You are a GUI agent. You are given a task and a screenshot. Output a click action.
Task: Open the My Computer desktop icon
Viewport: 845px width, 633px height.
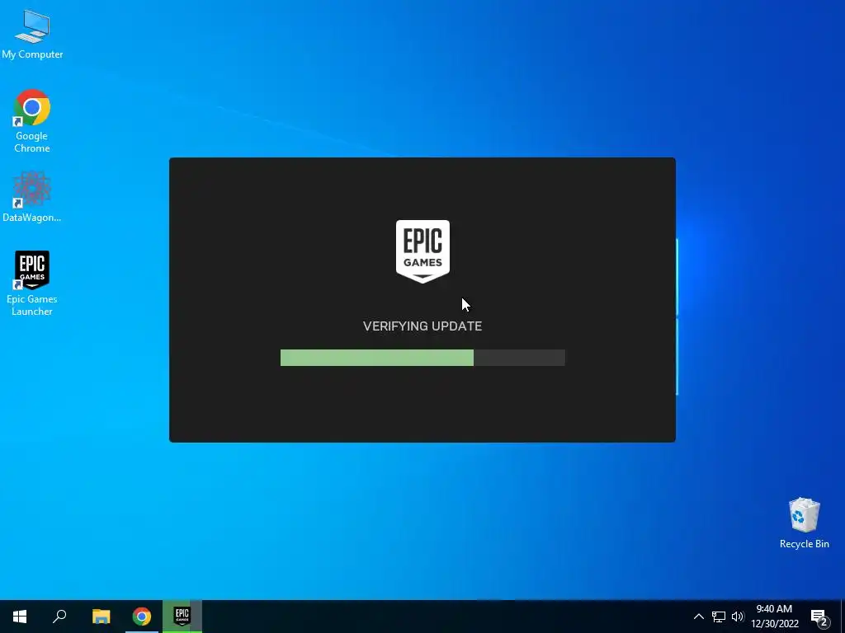pyautogui.click(x=32, y=34)
